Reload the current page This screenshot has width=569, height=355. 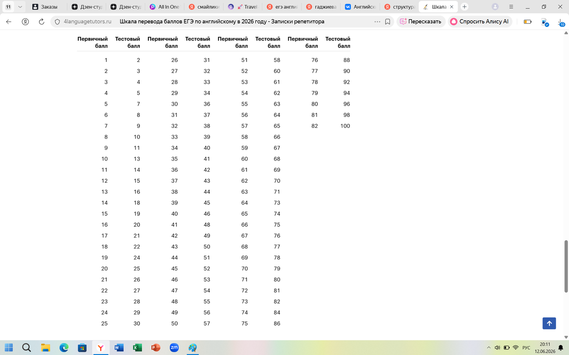point(41,21)
